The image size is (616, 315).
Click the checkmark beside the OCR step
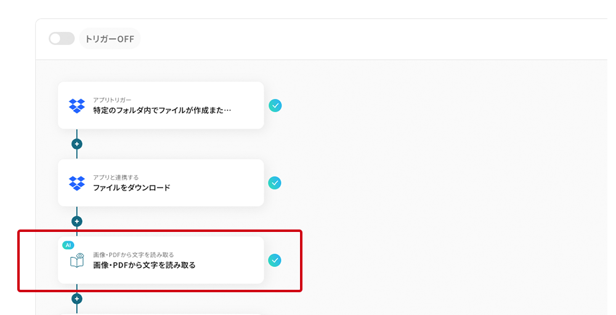coord(275,260)
